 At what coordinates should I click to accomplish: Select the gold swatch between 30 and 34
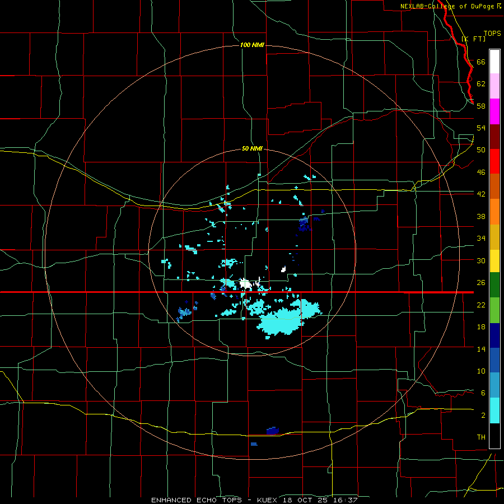494,237
